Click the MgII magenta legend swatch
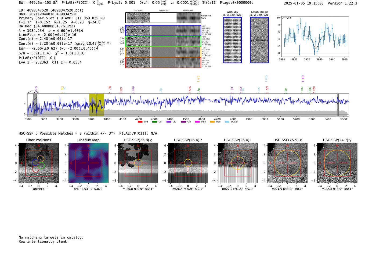Image resolution: width=376 pixels, height=256 pixels. [197, 122]
